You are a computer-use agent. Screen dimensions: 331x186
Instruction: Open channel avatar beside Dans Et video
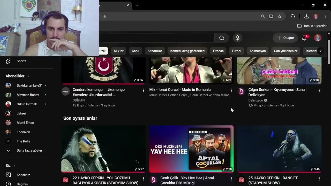pos(242,180)
